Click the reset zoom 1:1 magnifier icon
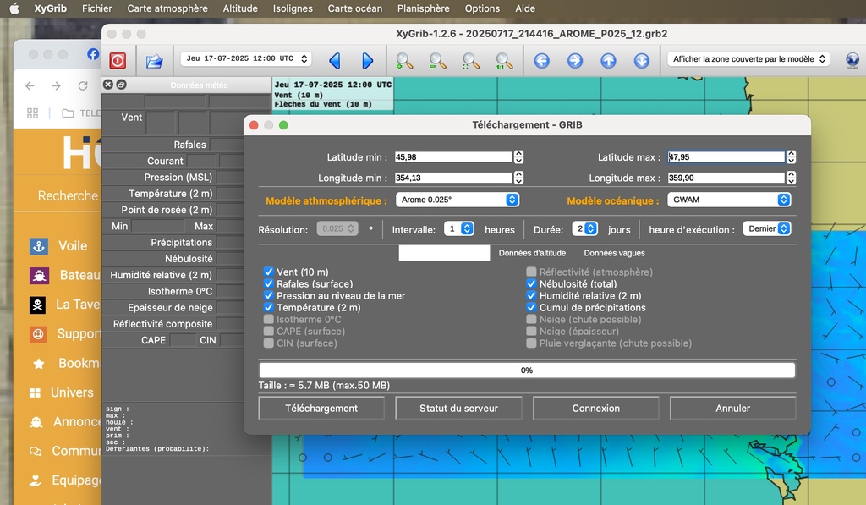This screenshot has height=505, width=866. [504, 61]
